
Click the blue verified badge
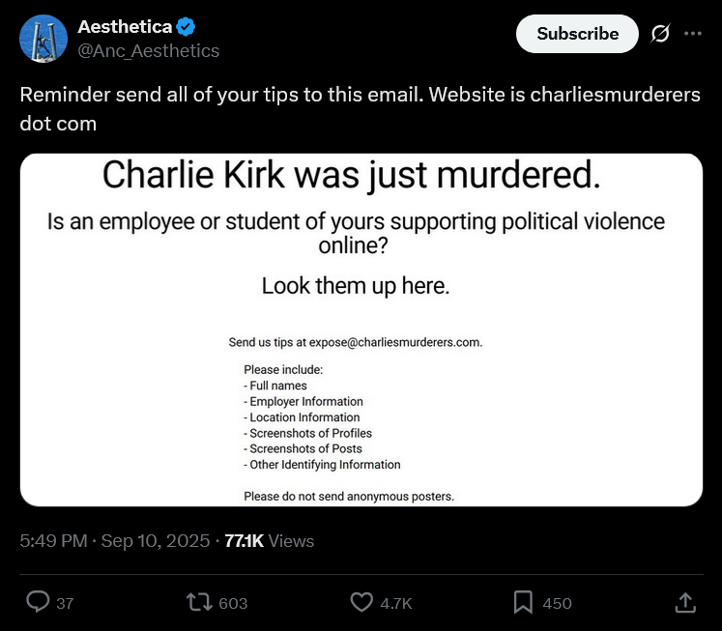point(188,27)
